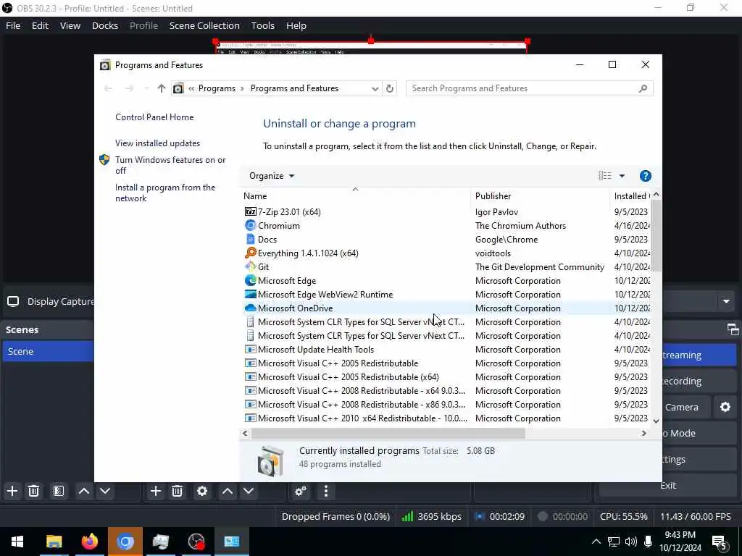Open Turn Windows features on or off

(x=170, y=165)
